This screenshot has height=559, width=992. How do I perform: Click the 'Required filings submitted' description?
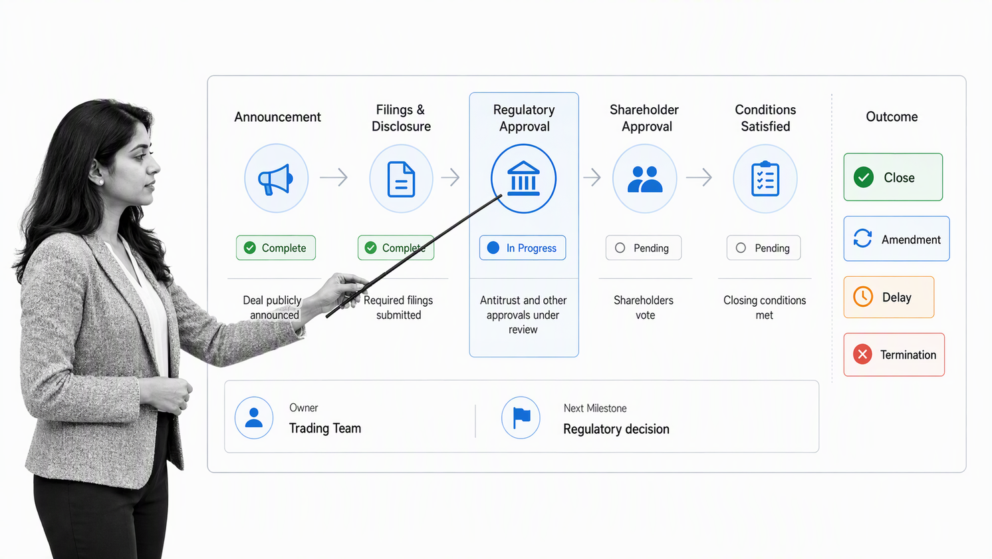(398, 307)
